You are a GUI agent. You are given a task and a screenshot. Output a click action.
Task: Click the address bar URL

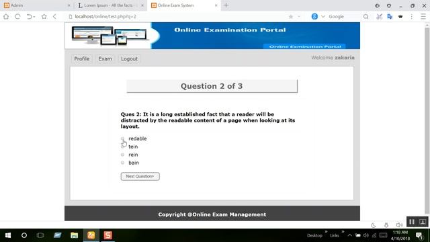[105, 16]
